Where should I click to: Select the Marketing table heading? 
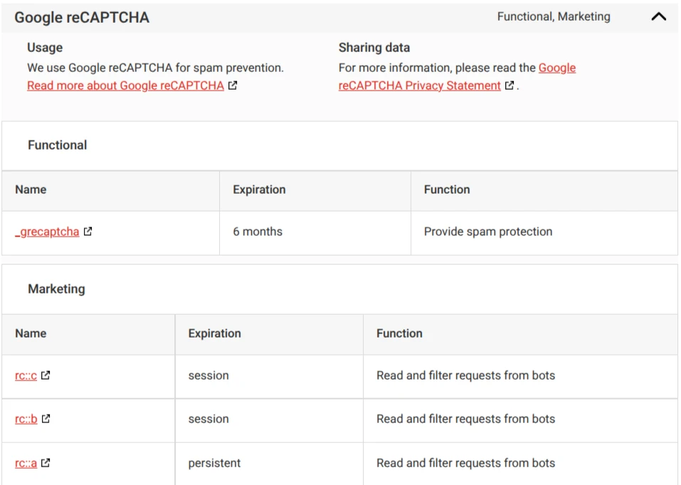click(56, 289)
